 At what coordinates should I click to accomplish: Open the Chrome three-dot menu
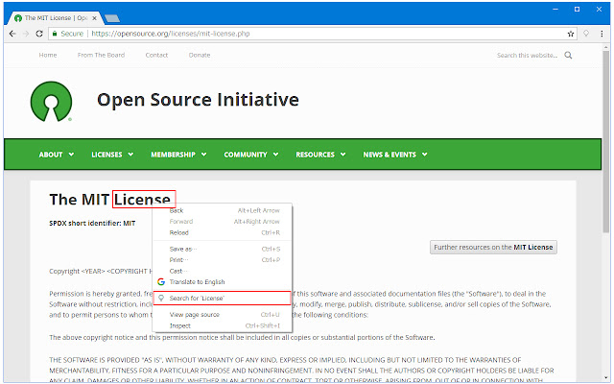(602, 34)
